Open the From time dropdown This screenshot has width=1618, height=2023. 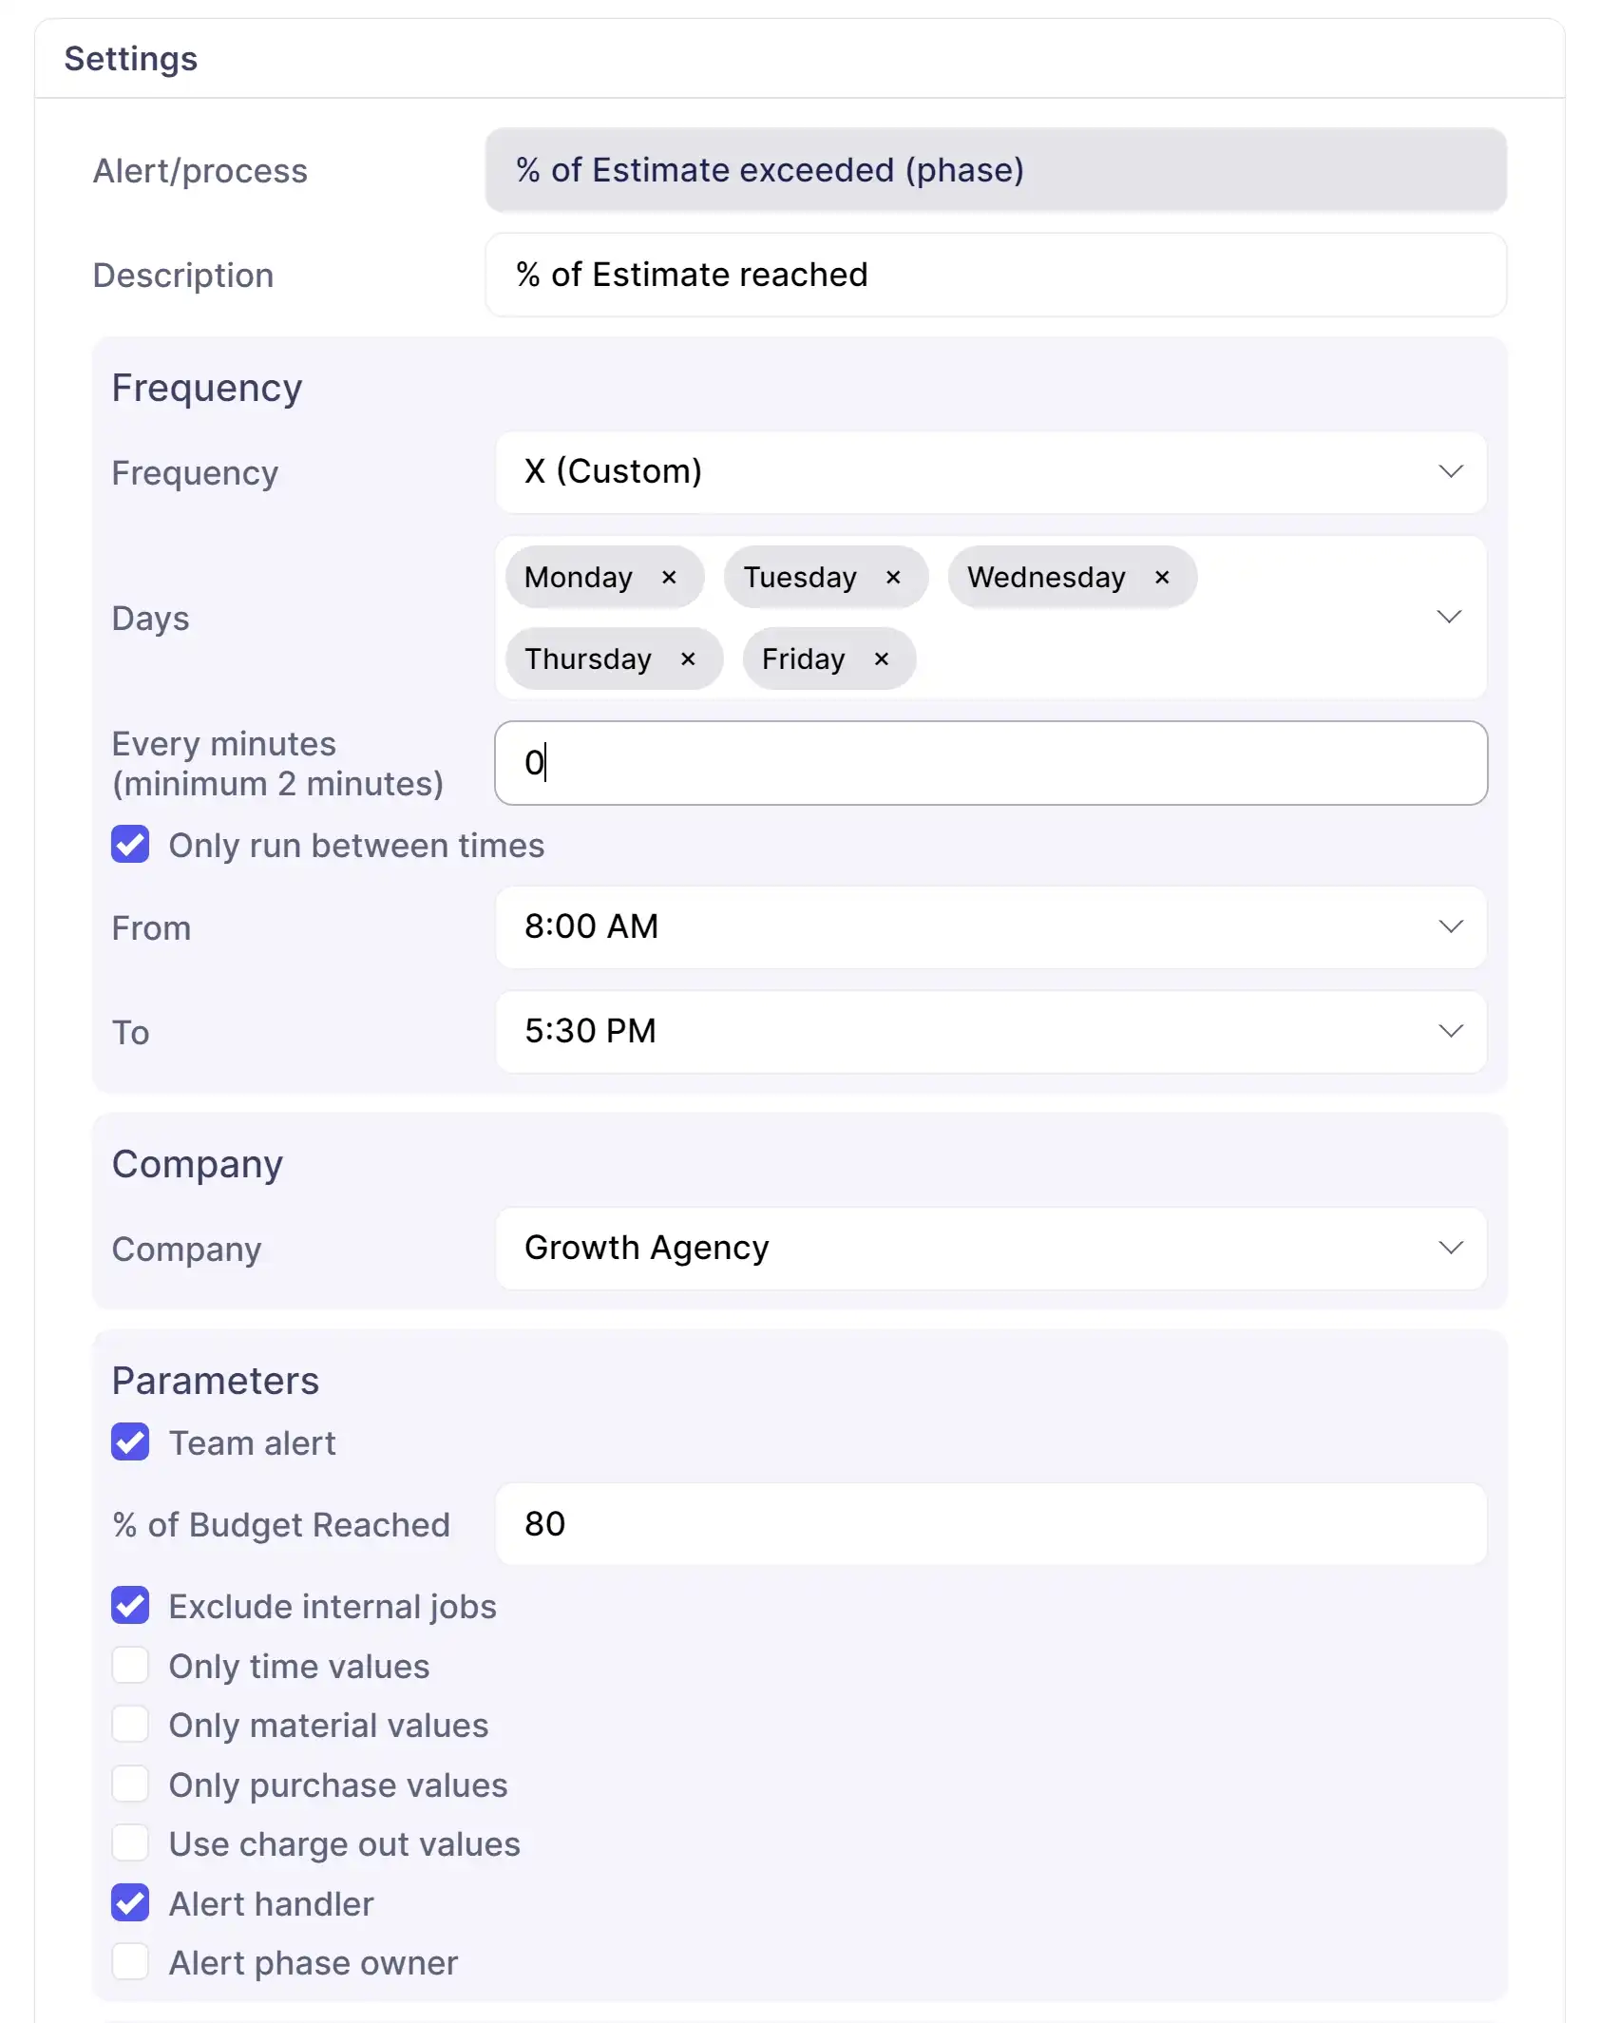(x=991, y=927)
